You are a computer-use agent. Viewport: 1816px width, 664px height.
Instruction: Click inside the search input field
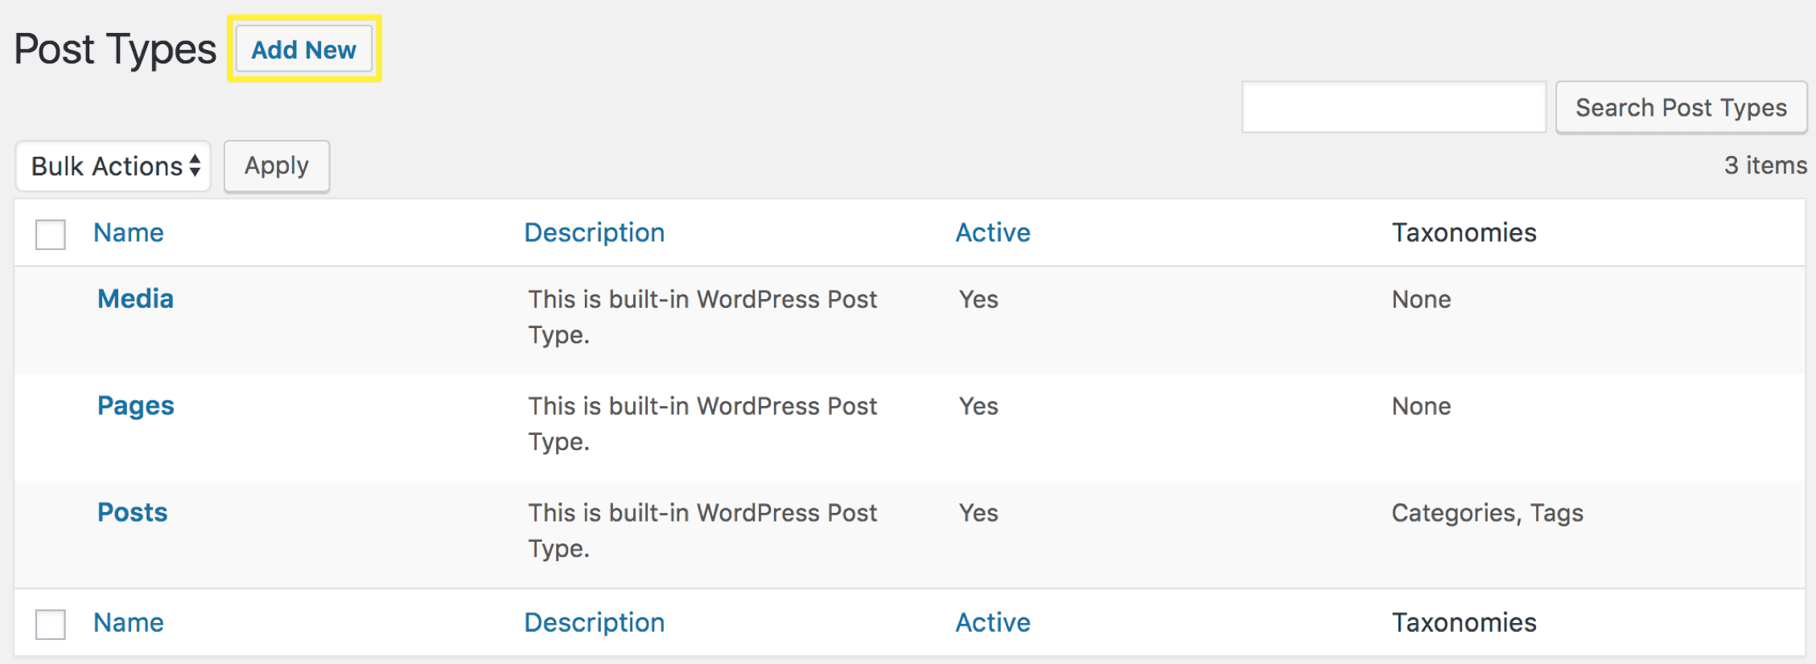click(1394, 107)
